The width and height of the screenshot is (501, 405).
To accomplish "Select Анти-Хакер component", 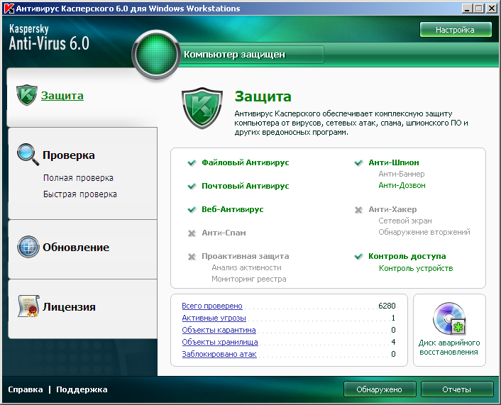I will 392,209.
